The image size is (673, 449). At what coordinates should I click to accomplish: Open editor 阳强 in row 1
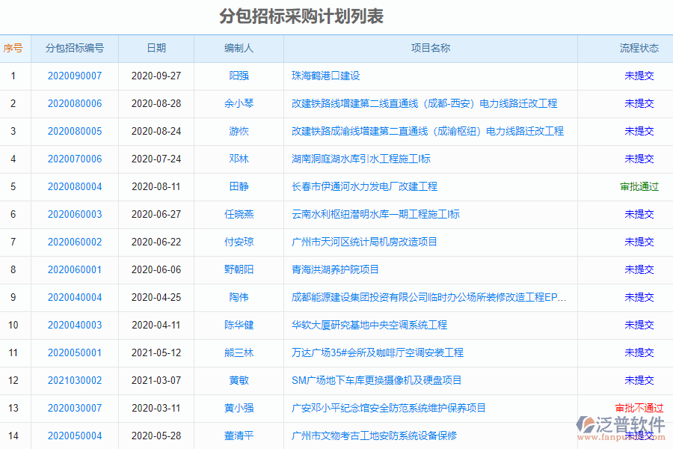[x=237, y=76]
